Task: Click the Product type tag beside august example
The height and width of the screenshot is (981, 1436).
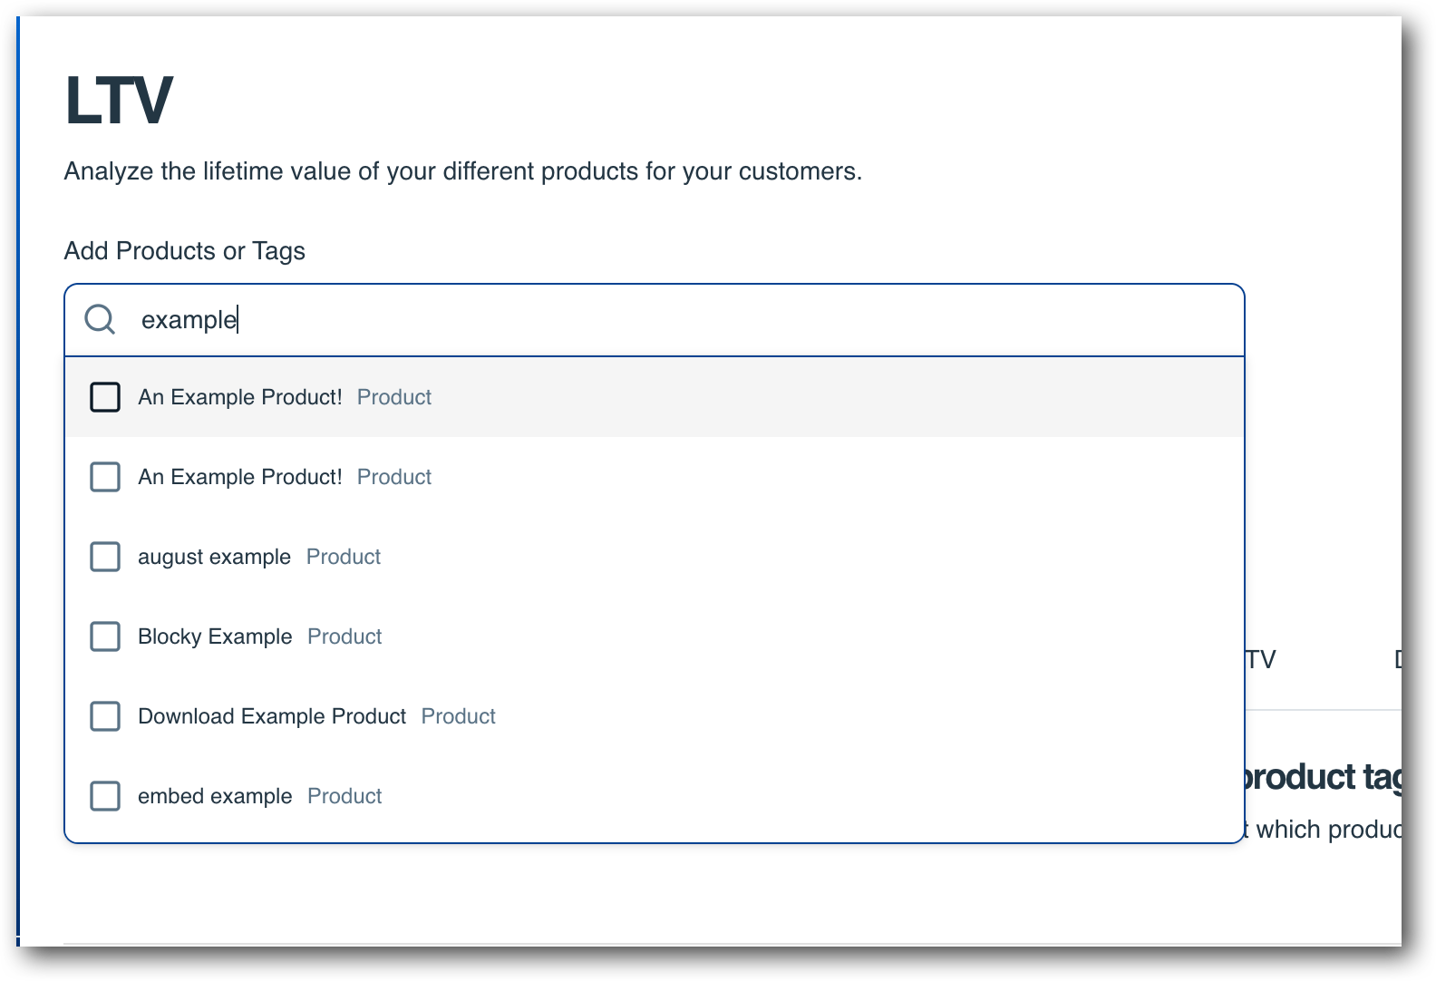Action: tap(344, 557)
